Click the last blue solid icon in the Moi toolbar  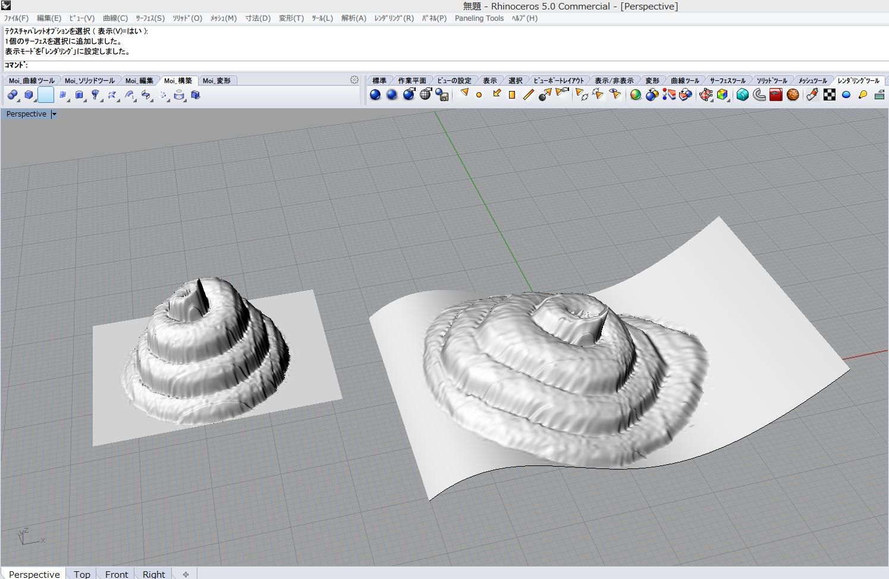(x=196, y=95)
